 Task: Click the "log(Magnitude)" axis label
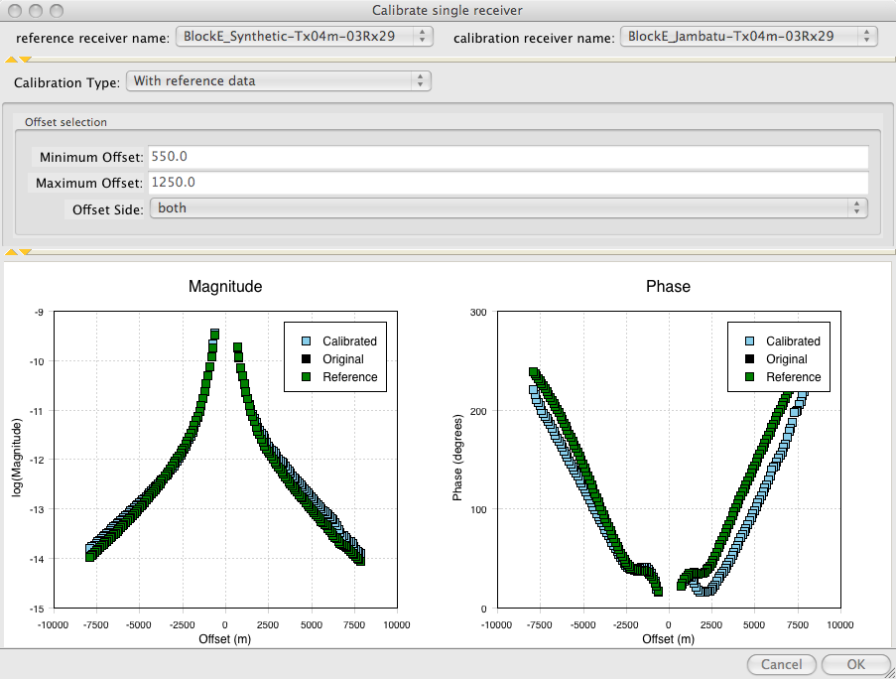coord(17,458)
